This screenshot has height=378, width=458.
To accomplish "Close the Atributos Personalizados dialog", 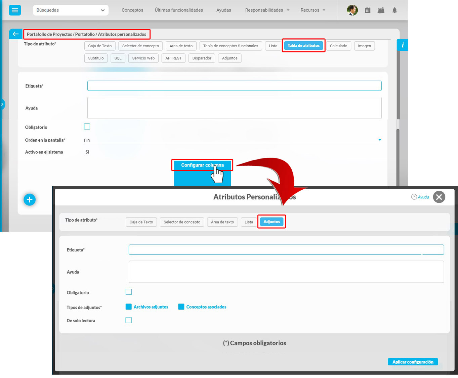I will coord(439,197).
